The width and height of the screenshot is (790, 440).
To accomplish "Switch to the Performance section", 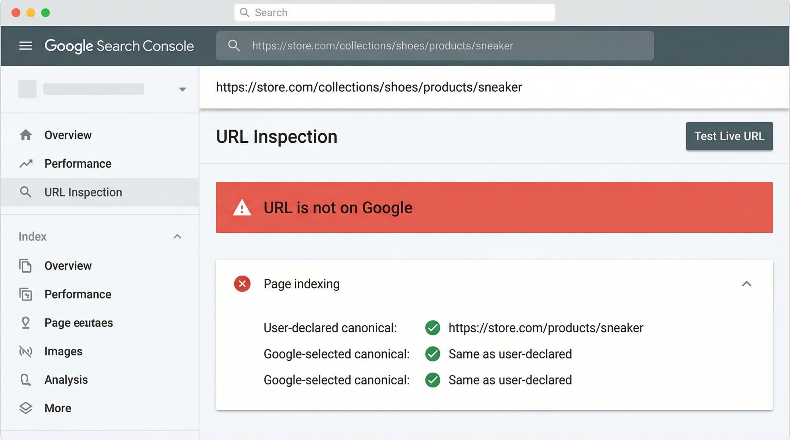I will click(78, 163).
